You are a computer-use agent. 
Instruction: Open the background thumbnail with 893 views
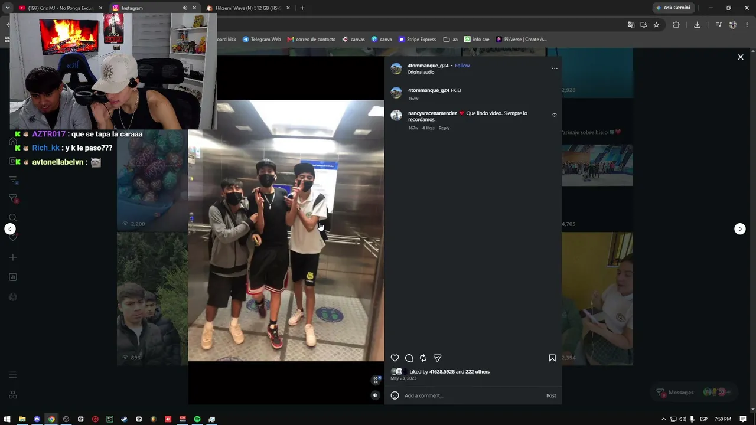152,299
